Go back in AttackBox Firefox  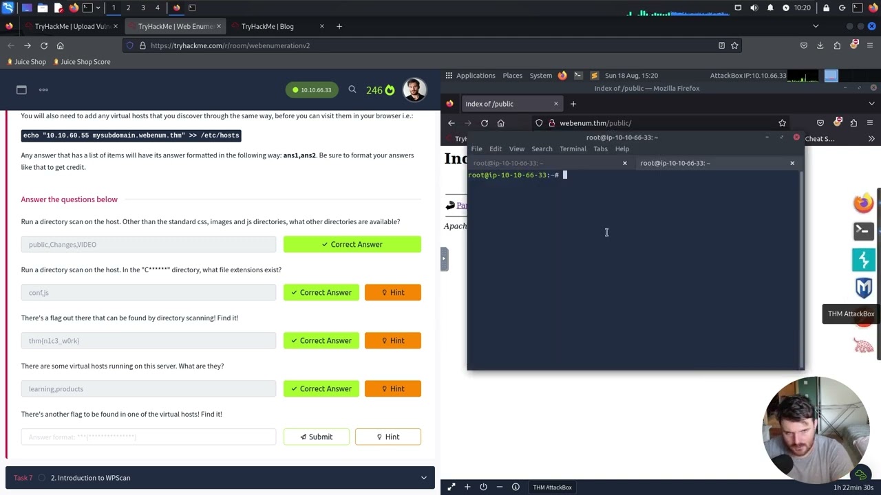point(452,123)
